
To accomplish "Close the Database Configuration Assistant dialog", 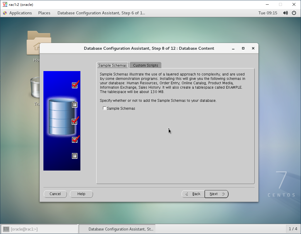I will 253,48.
